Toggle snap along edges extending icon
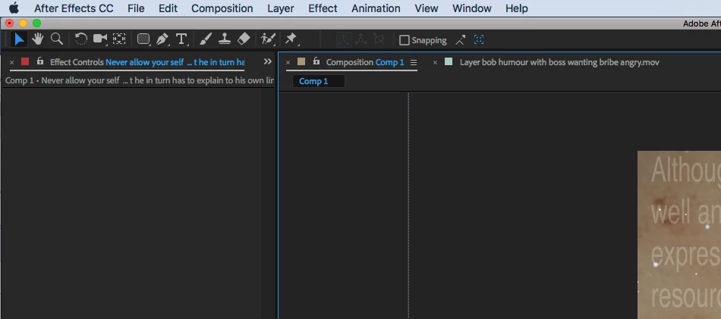 [460, 40]
